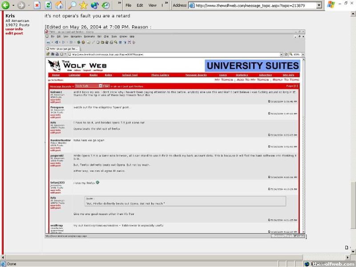
Task: Open the File menu
Action: pyautogui.click(x=128, y=5)
